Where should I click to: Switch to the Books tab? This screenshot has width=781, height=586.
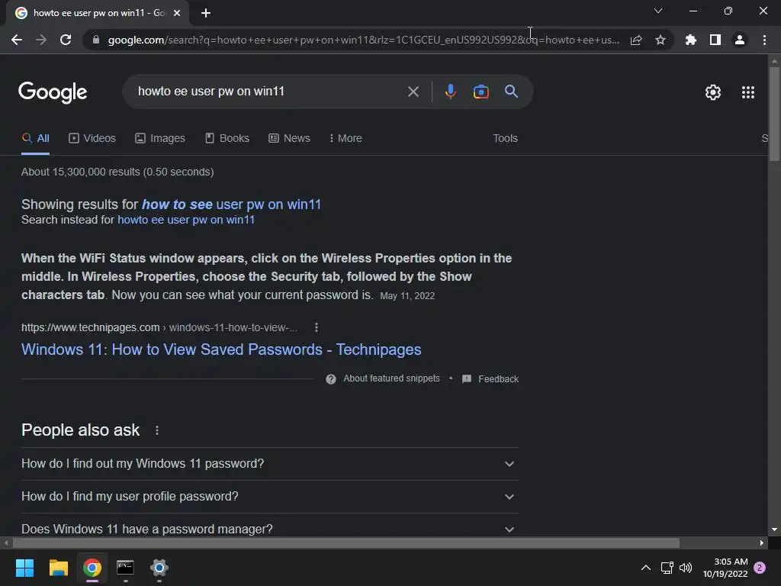pyautogui.click(x=227, y=138)
